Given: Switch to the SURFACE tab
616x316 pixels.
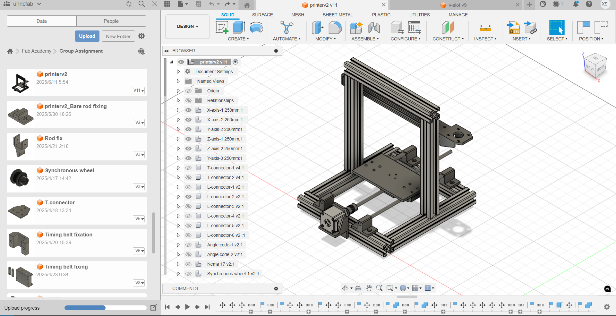Looking at the screenshot, I should click(x=262, y=15).
